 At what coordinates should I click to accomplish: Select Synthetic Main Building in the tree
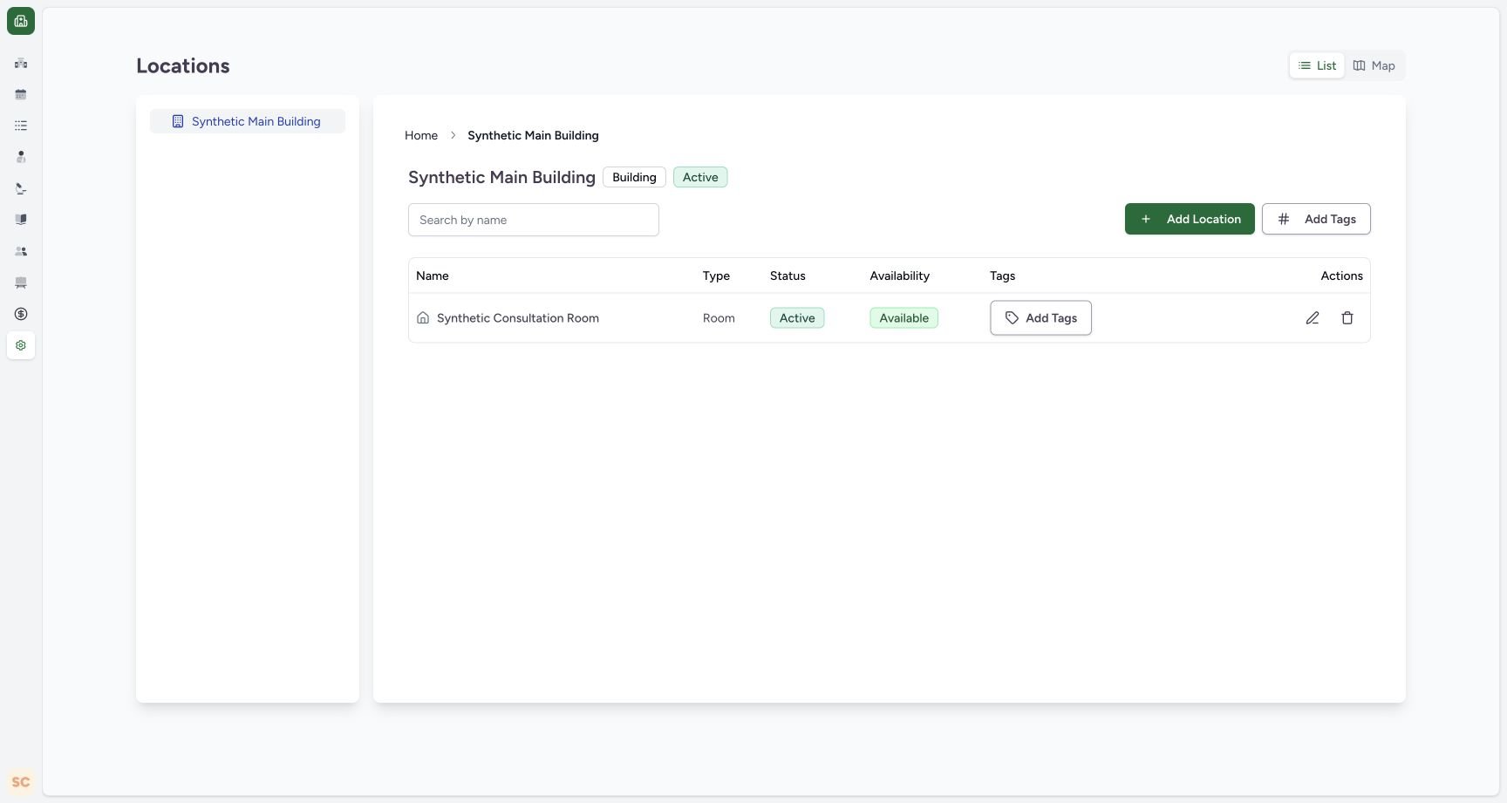248,121
